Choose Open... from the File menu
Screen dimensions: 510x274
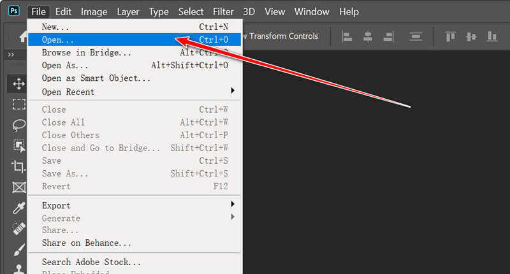tap(135, 40)
